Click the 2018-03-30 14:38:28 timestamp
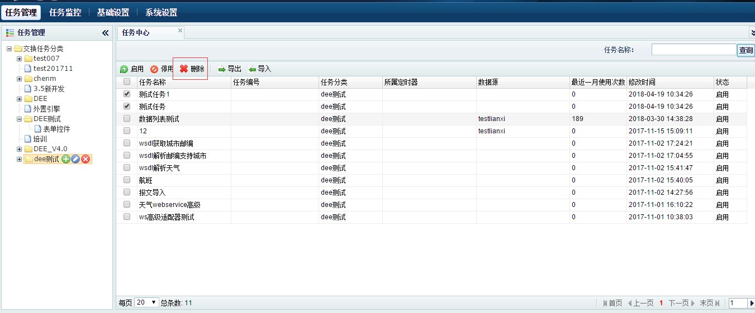755x313 pixels. click(x=661, y=119)
